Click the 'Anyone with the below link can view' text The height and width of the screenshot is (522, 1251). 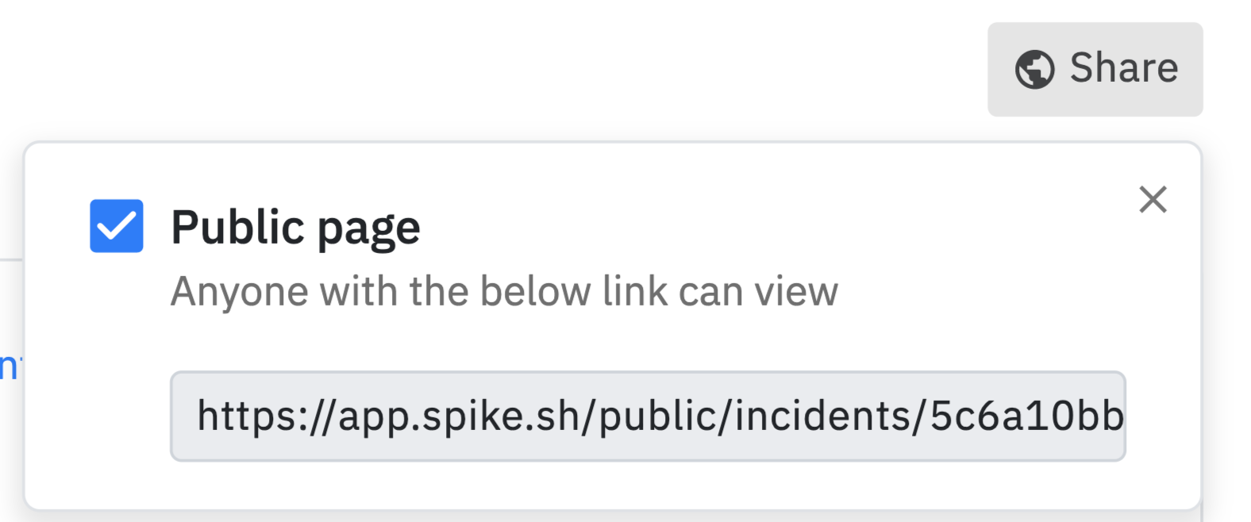[x=504, y=291]
